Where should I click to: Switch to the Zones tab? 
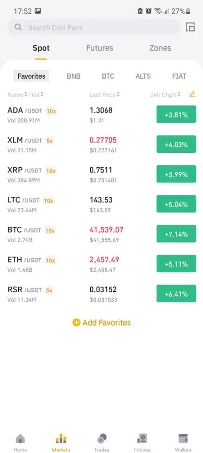[x=160, y=48]
